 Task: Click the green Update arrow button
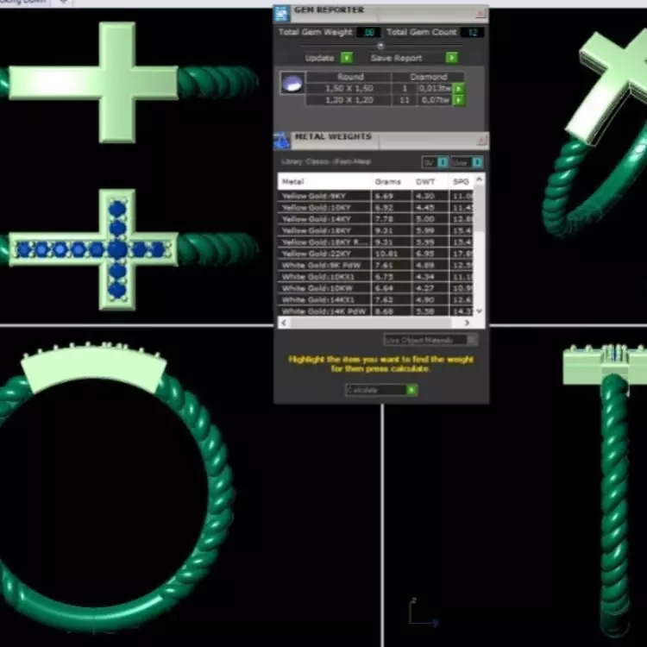347,58
